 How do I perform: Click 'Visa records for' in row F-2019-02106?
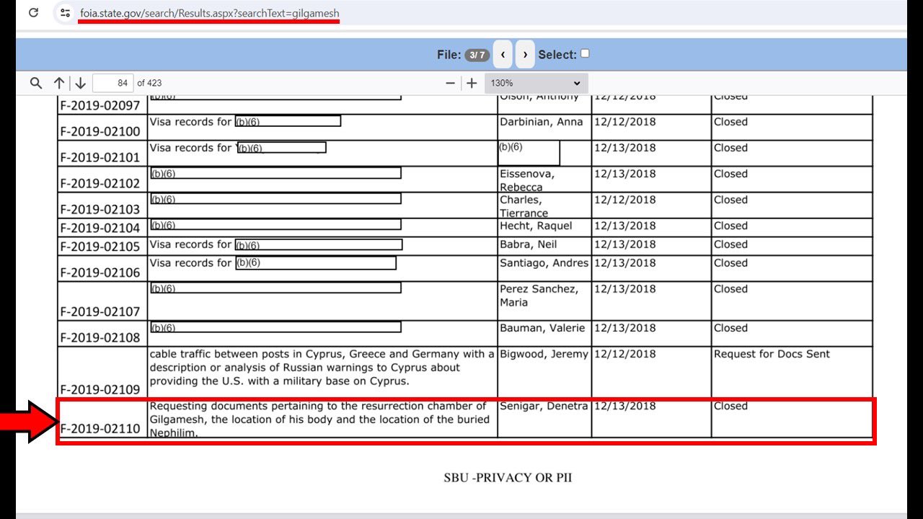pos(190,263)
